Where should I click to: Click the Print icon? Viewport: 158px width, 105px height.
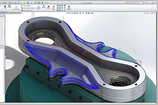31,3
